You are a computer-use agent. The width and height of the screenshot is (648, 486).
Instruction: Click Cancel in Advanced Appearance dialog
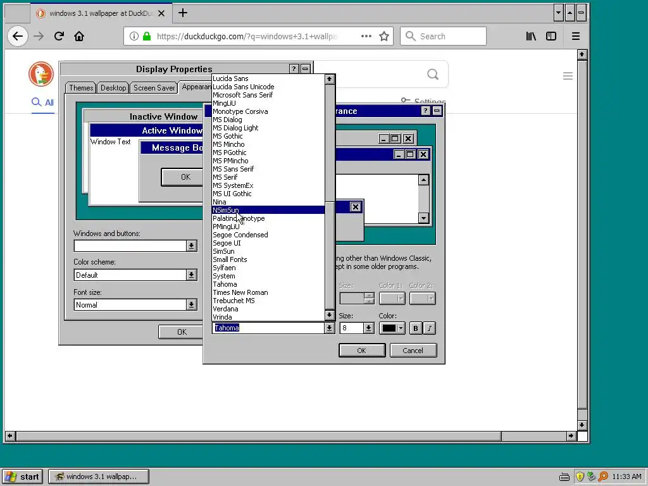point(413,351)
